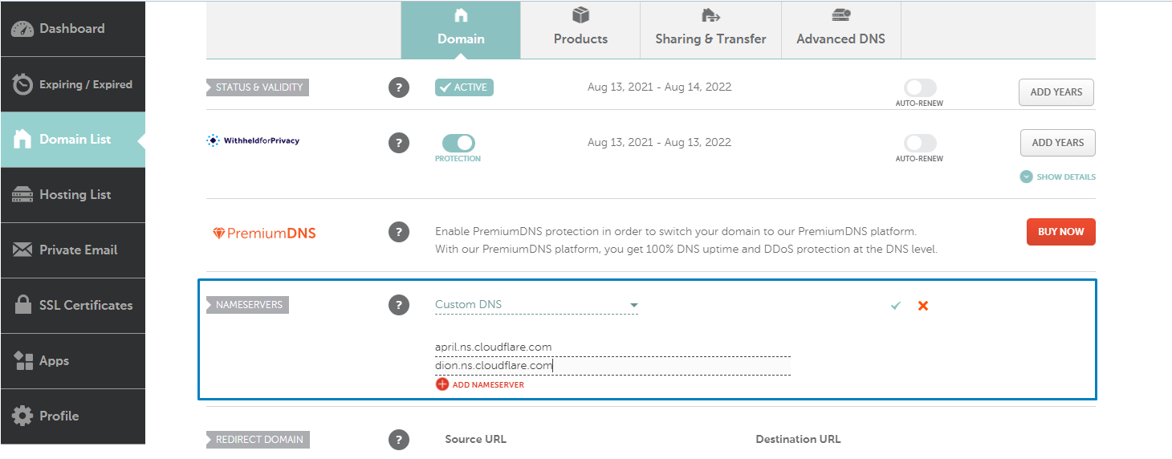
Task: Cancel nameserver changes with the orange X
Action: tap(923, 306)
